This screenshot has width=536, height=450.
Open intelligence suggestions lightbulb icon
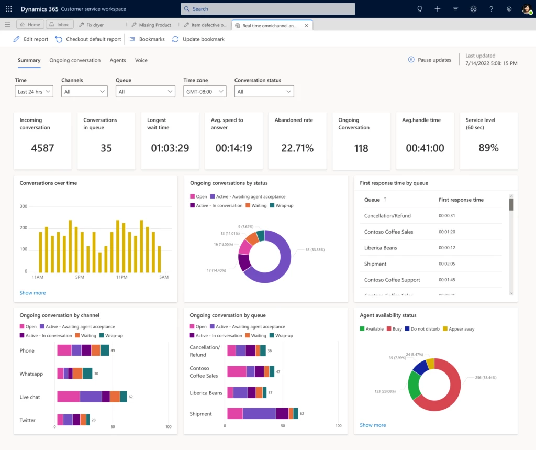[419, 8]
